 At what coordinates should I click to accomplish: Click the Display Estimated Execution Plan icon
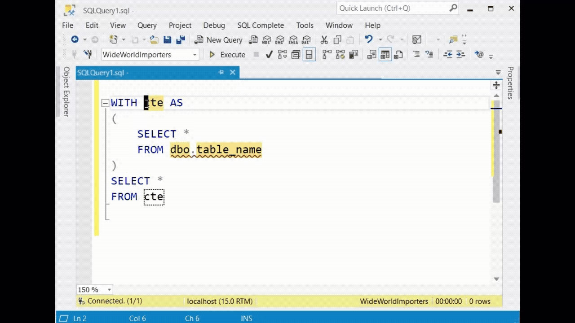pos(282,54)
